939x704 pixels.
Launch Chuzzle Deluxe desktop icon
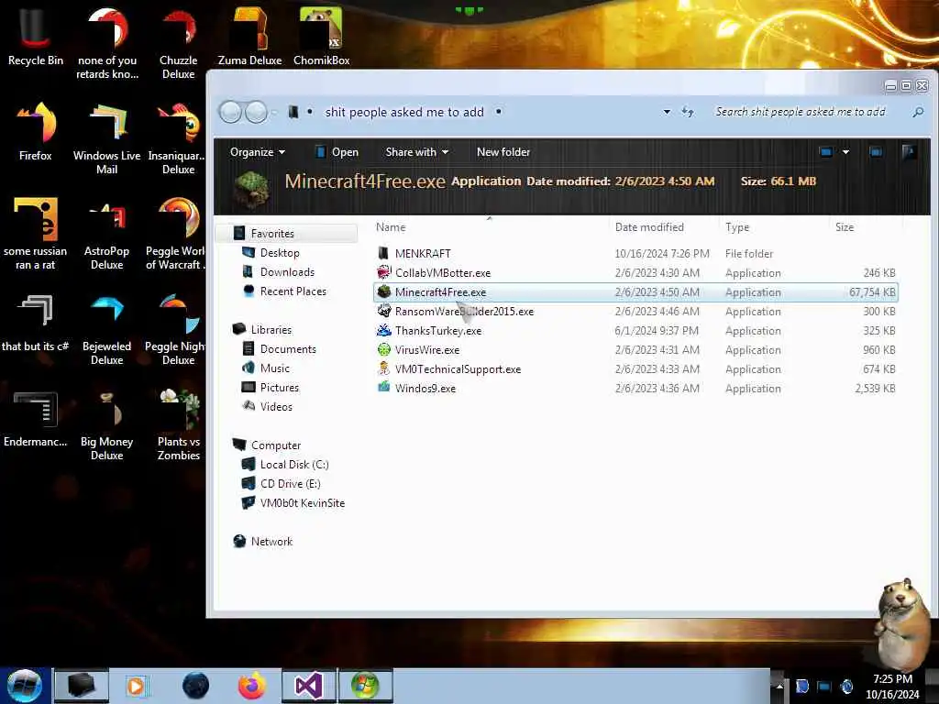[x=179, y=42]
